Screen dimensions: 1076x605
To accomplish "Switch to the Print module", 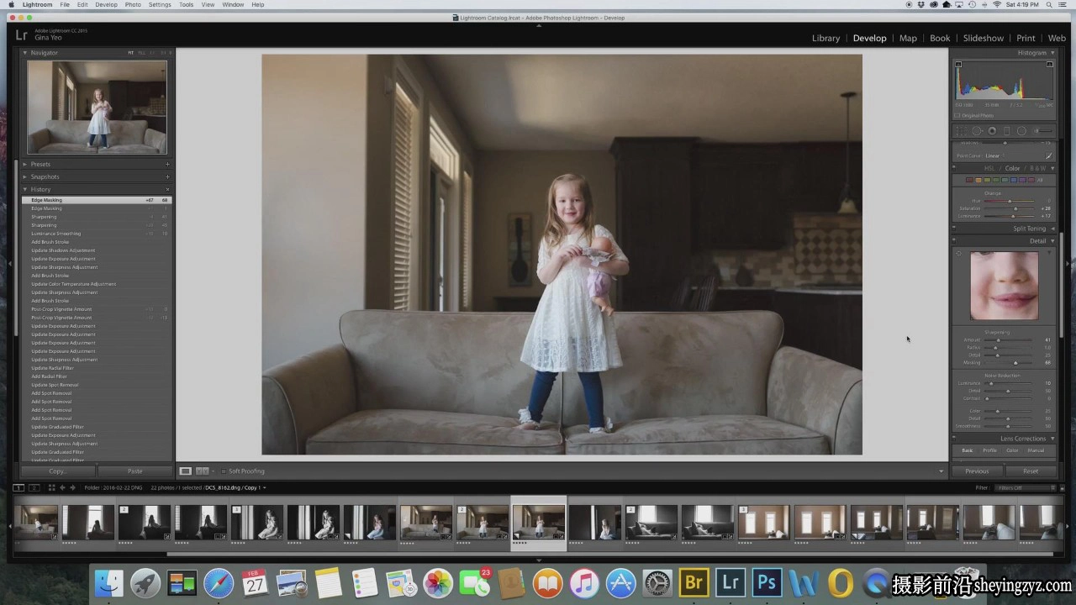I will click(1026, 38).
